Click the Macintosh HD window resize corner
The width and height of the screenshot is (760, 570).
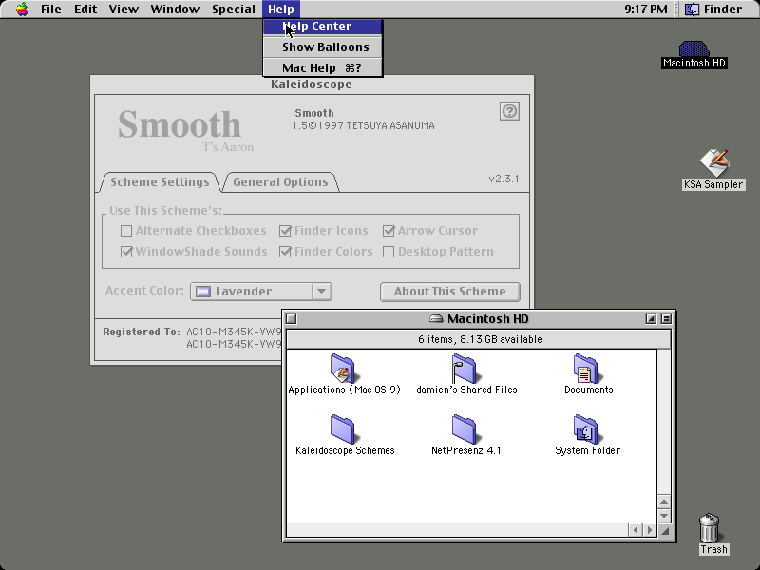pyautogui.click(x=665, y=531)
